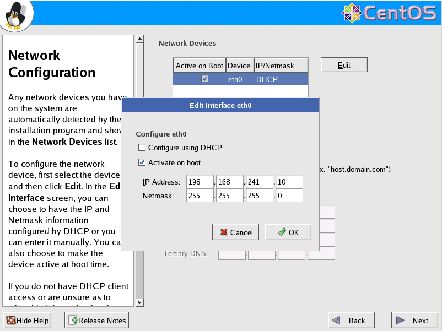The height and width of the screenshot is (331, 442).
Task: Click the Tux penguin icon
Action: (x=16, y=15)
